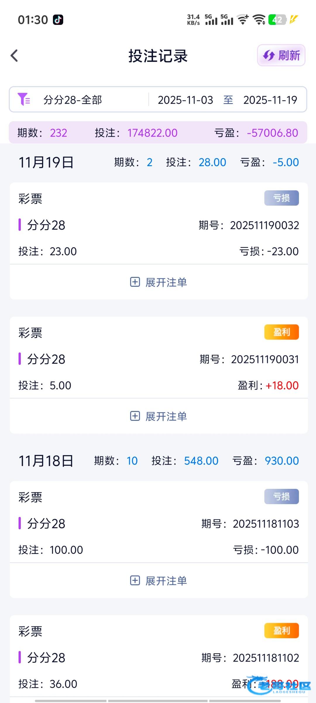This screenshot has height=703, width=316.
Task: Tap the plus icon under the 100.00 bet
Action: pyautogui.click(x=135, y=580)
